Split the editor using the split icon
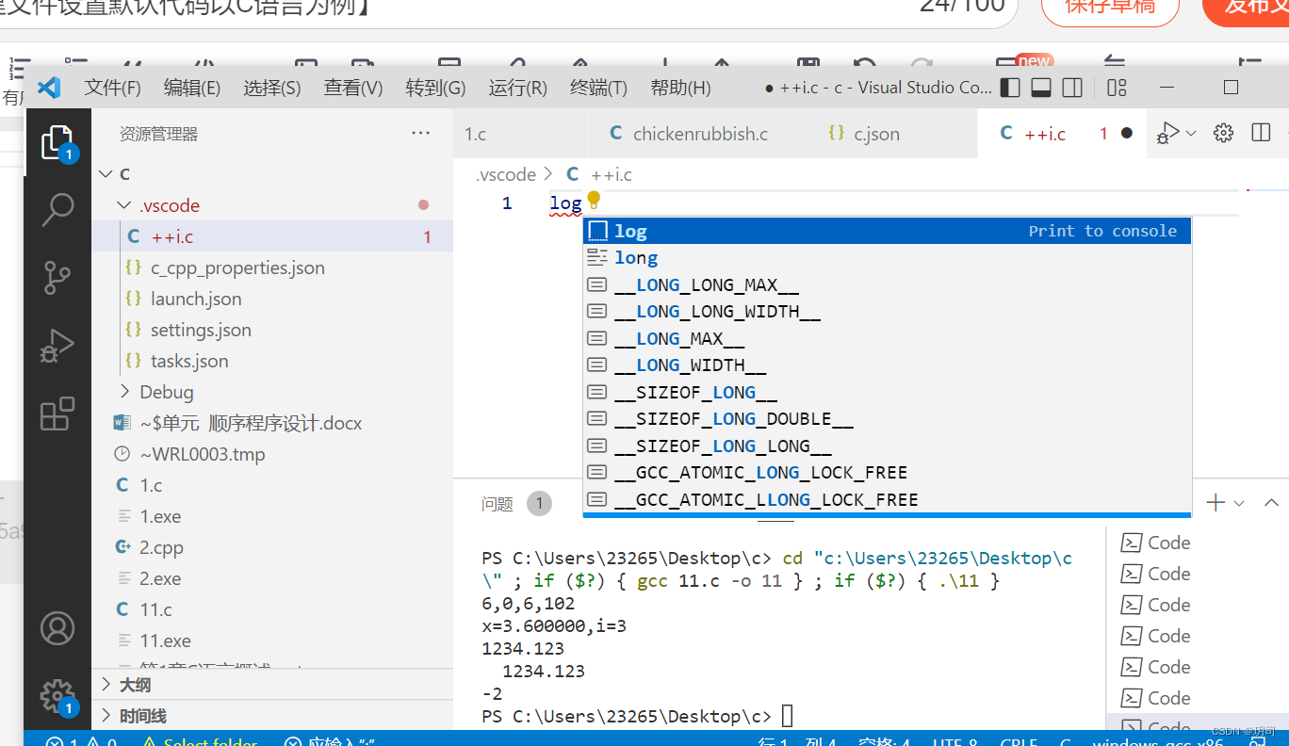 point(1261,133)
